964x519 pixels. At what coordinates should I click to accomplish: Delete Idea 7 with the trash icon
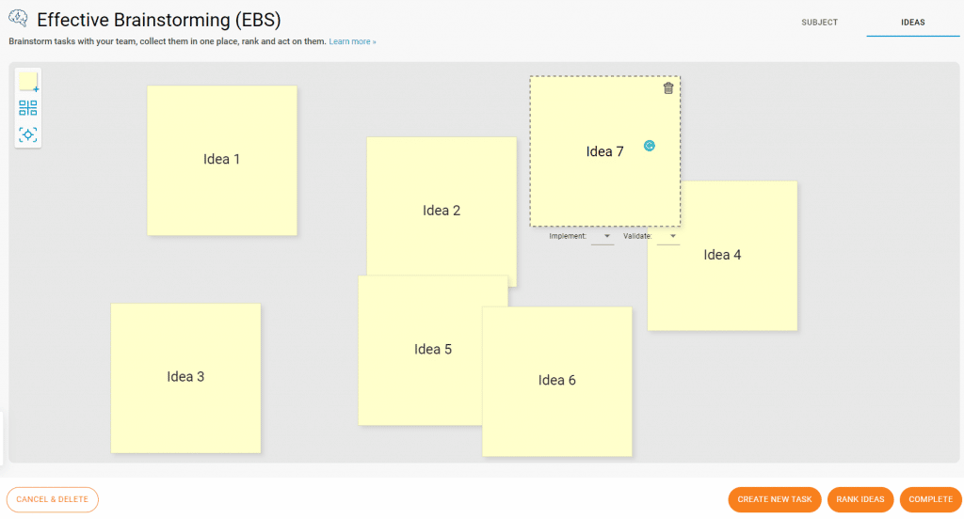pos(668,88)
